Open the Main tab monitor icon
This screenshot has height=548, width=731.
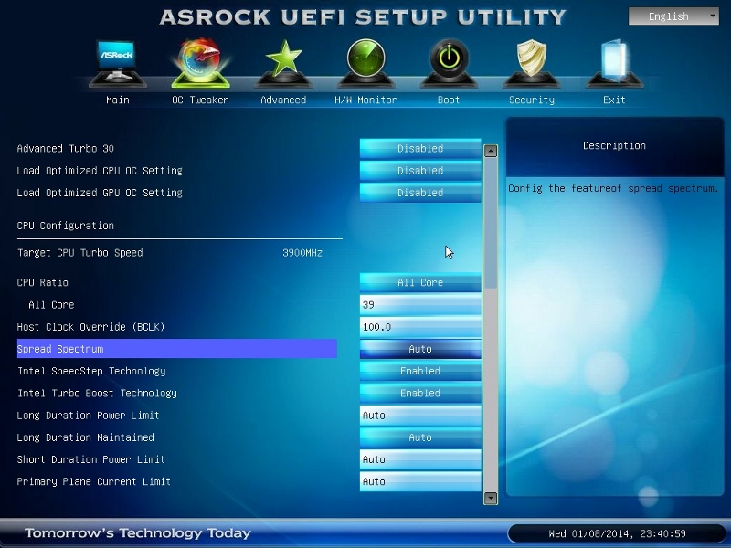(x=118, y=64)
